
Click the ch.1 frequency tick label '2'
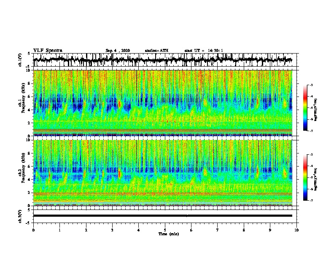pyautogui.click(x=29, y=123)
